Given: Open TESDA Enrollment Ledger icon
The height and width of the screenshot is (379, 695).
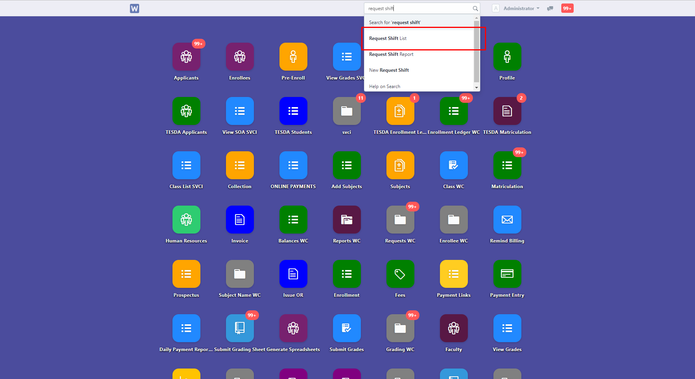Looking at the screenshot, I should tap(400, 111).
